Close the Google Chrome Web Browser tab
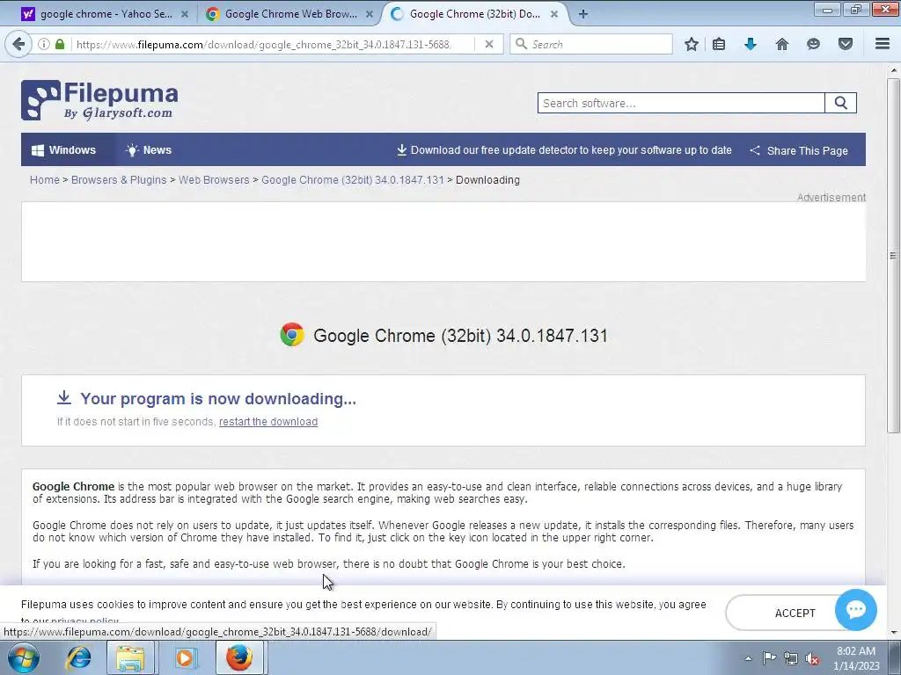 [x=370, y=14]
